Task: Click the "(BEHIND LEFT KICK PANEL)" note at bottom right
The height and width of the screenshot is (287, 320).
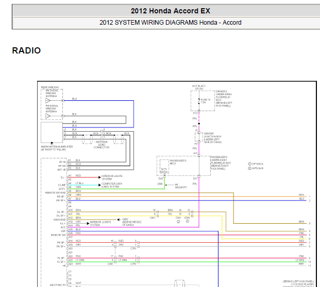Action: 298,281
